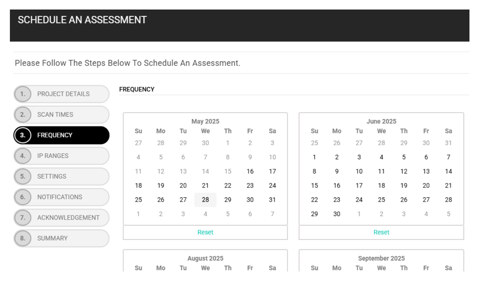The height and width of the screenshot is (282, 480).
Task: Select May 21 in May calendar
Action: click(x=205, y=186)
